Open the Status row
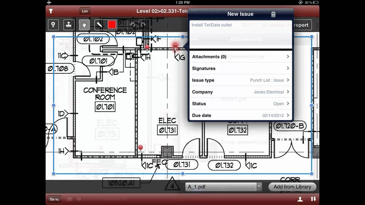 [x=241, y=104]
